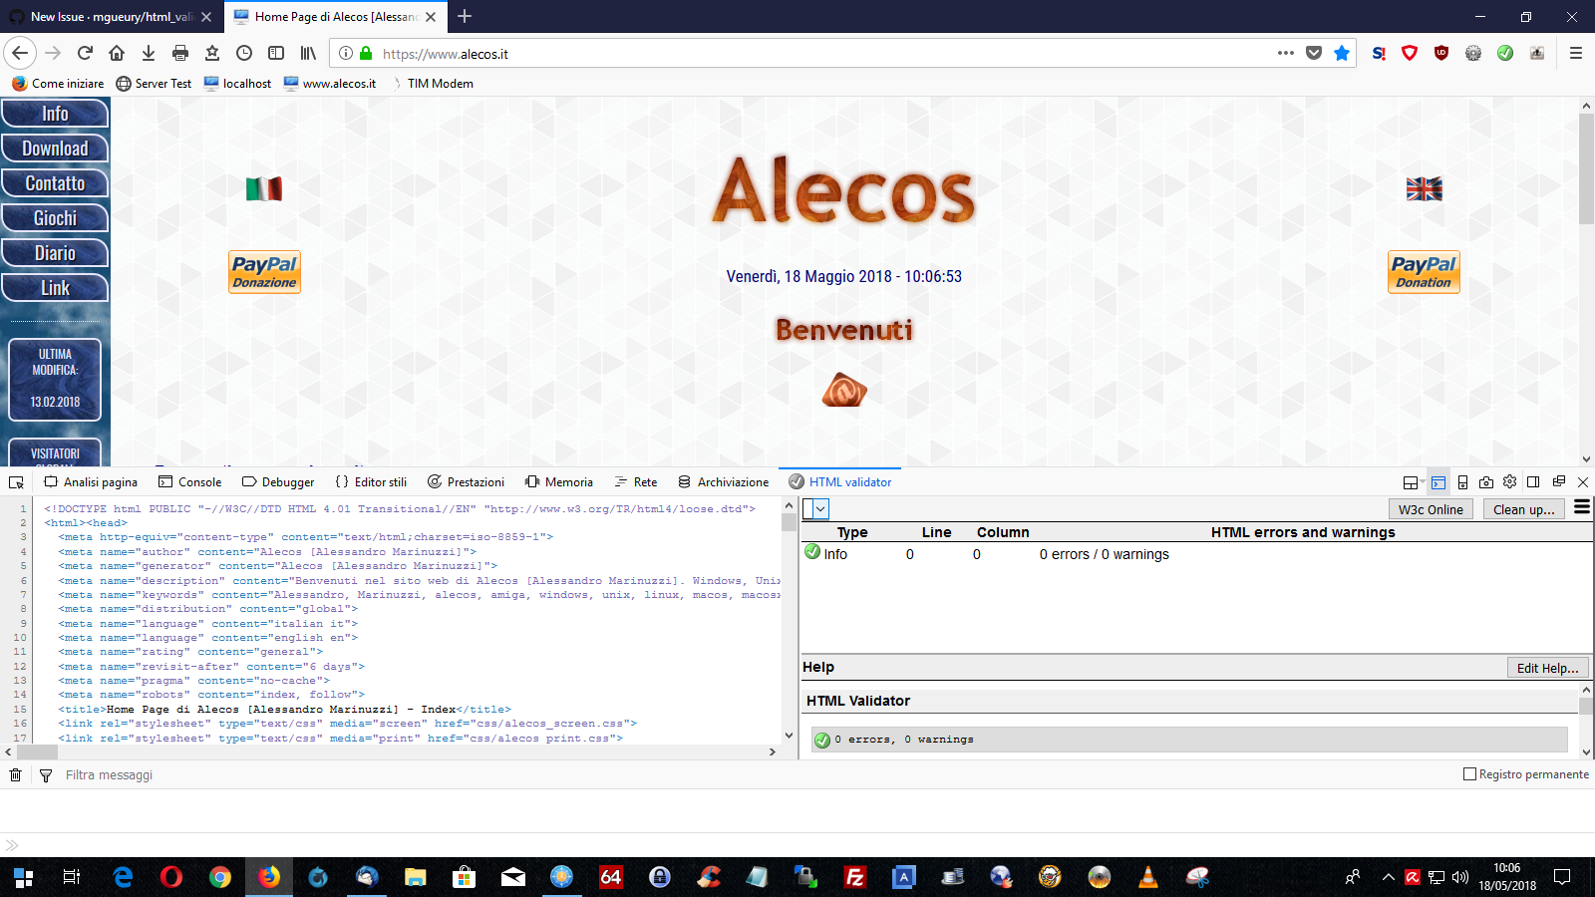Click the W3c Online button
This screenshot has width=1595, height=897.
coord(1431,509)
